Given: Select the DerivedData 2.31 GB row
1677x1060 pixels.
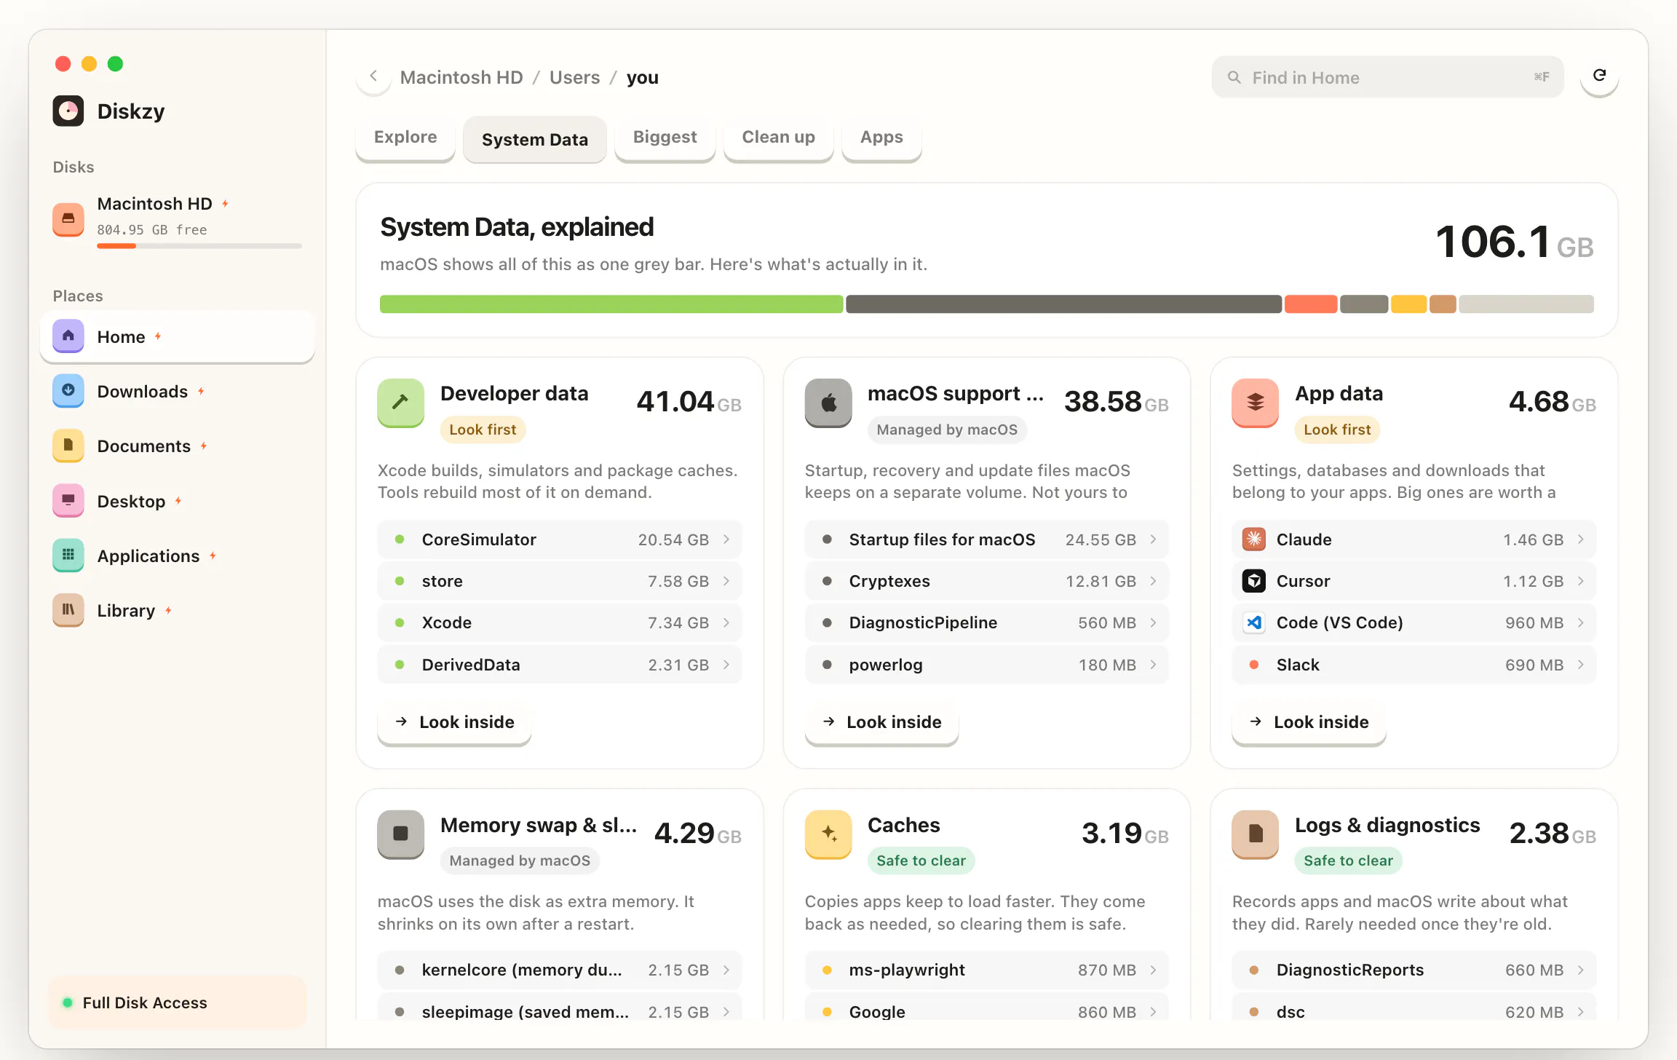Looking at the screenshot, I should (560, 665).
